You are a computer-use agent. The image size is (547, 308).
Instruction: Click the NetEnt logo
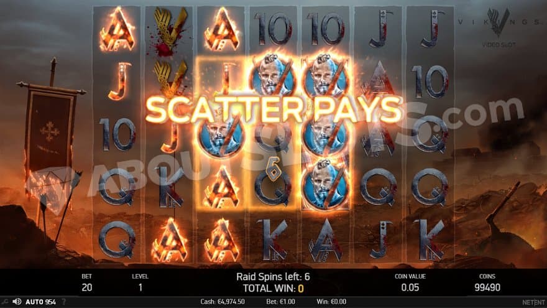click(x=533, y=302)
